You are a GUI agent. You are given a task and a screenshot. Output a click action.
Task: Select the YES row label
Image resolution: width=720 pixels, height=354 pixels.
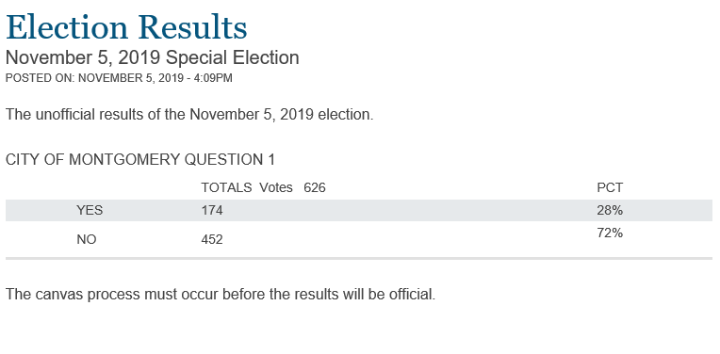point(90,211)
